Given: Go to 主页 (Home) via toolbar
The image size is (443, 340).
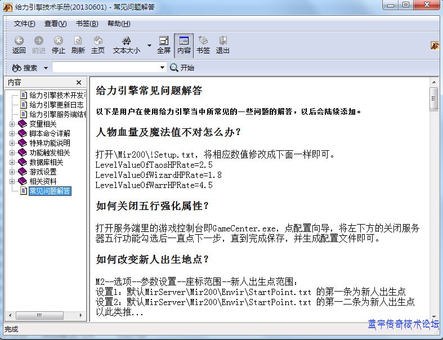Looking at the screenshot, I should point(98,41).
